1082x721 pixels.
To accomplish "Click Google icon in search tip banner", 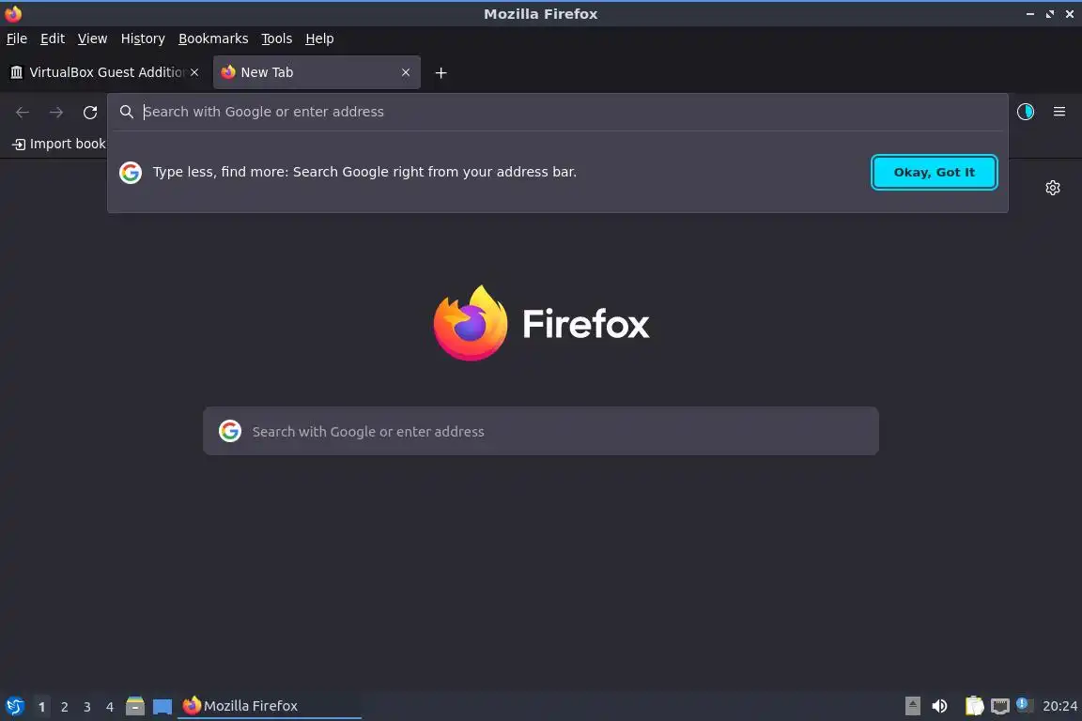I will point(131,172).
